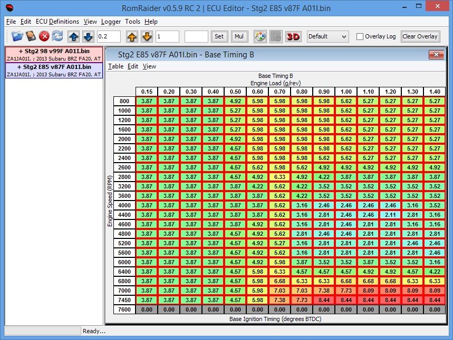Open the table window Table menu
The height and width of the screenshot is (340, 453).
[x=115, y=66]
